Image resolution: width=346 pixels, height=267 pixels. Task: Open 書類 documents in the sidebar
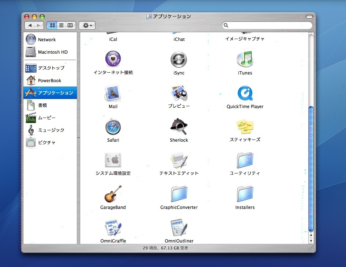point(50,105)
